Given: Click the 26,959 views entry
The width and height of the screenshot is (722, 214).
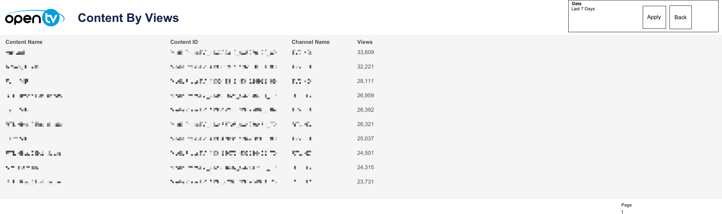Looking at the screenshot, I should click(x=365, y=96).
